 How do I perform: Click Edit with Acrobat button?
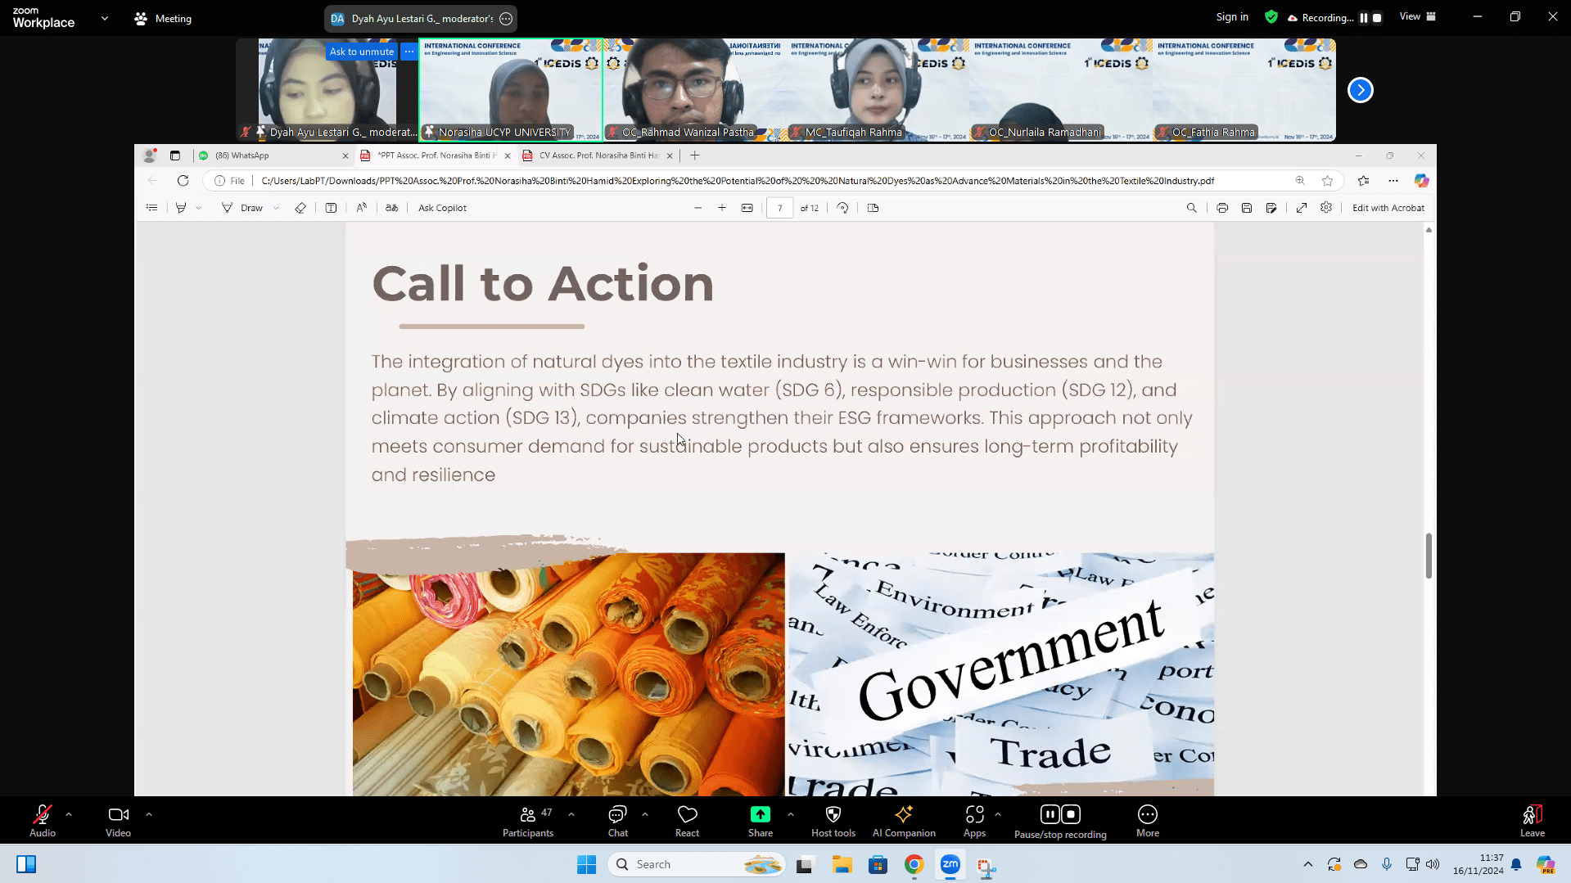tap(1388, 208)
